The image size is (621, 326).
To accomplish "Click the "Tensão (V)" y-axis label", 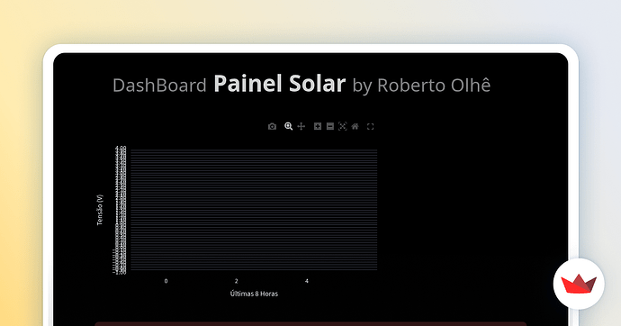I will 100,210.
